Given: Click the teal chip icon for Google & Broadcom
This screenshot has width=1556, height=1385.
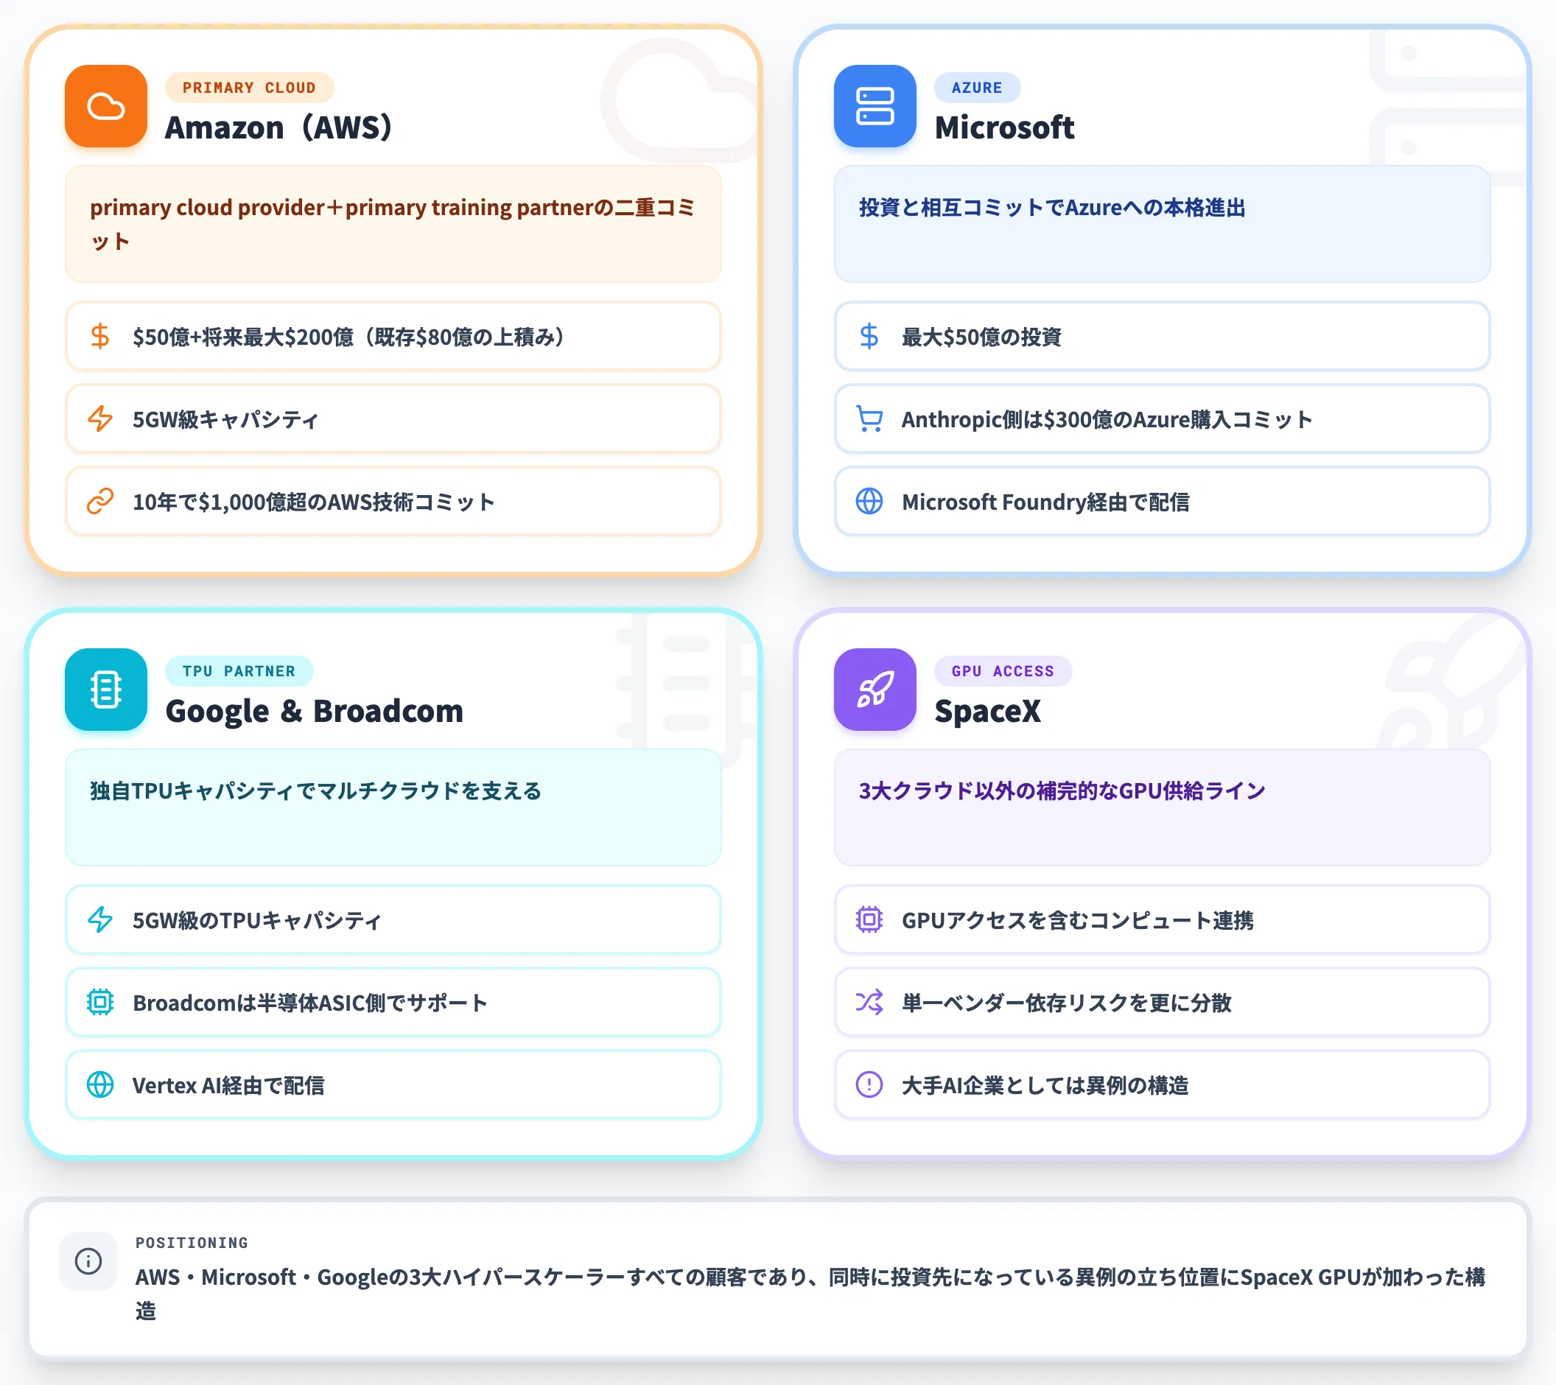Looking at the screenshot, I should 106,689.
